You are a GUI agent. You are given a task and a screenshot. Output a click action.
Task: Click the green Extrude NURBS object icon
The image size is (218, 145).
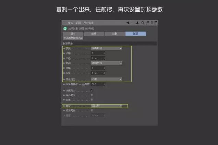point(65,29)
